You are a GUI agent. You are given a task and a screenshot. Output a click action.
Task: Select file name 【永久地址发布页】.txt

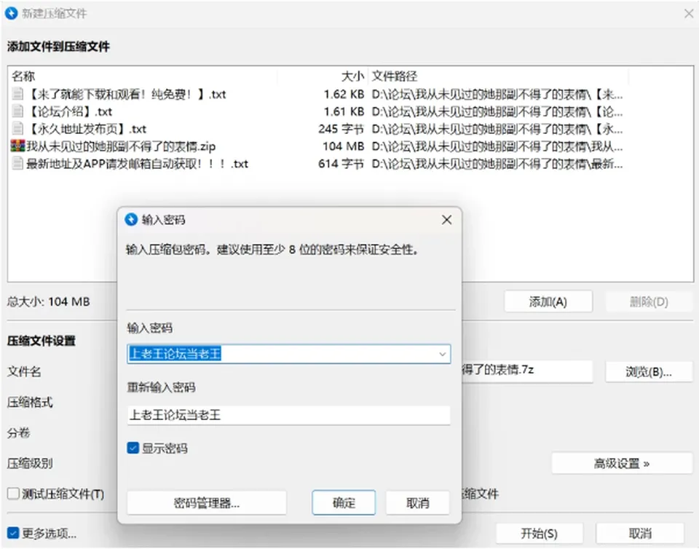tap(87, 129)
